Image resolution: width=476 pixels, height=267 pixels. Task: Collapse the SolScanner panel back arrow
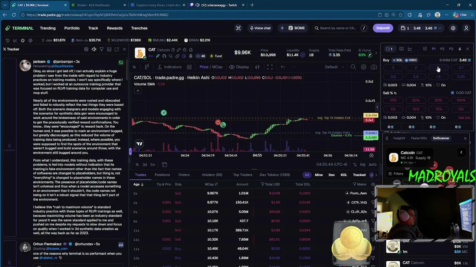tap(461, 152)
